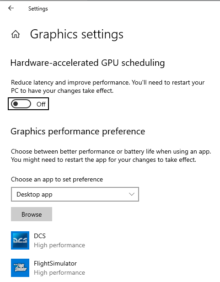This screenshot has width=220, height=282.
Task: Go back using the back arrow
Action: pos(11,8)
